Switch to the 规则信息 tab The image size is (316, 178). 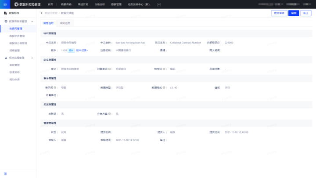(x=65, y=23)
